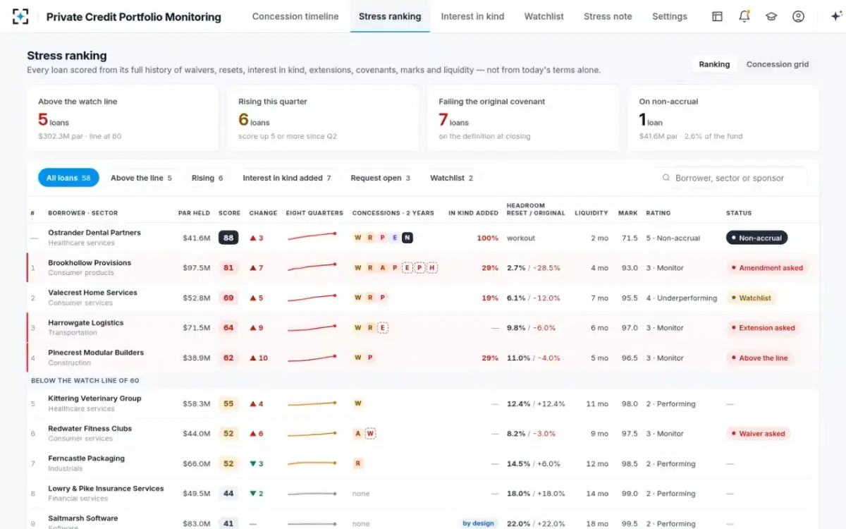
Task: Sort by Rating column header
Action: pos(658,213)
